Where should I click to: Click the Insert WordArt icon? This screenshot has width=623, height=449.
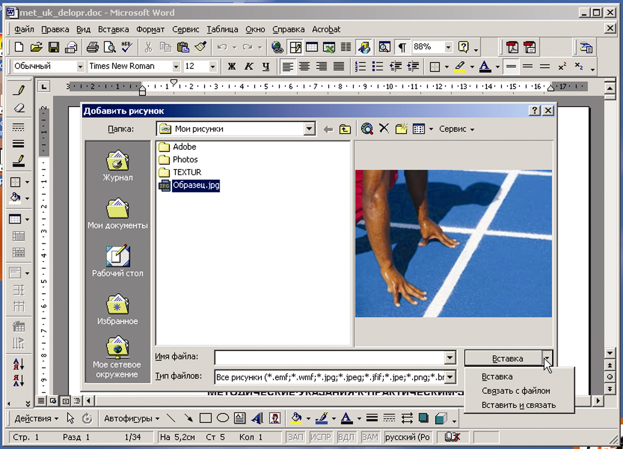tap(257, 418)
